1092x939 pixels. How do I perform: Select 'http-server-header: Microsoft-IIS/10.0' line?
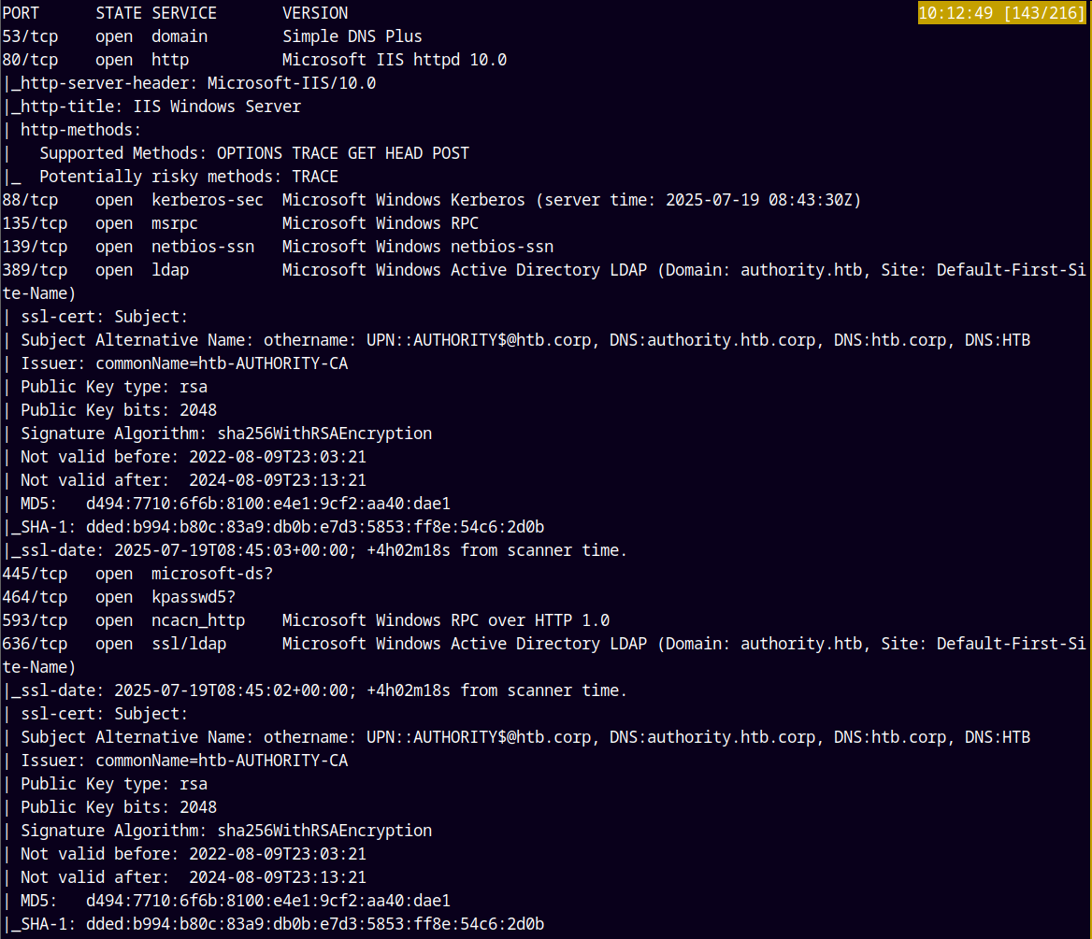pos(190,83)
